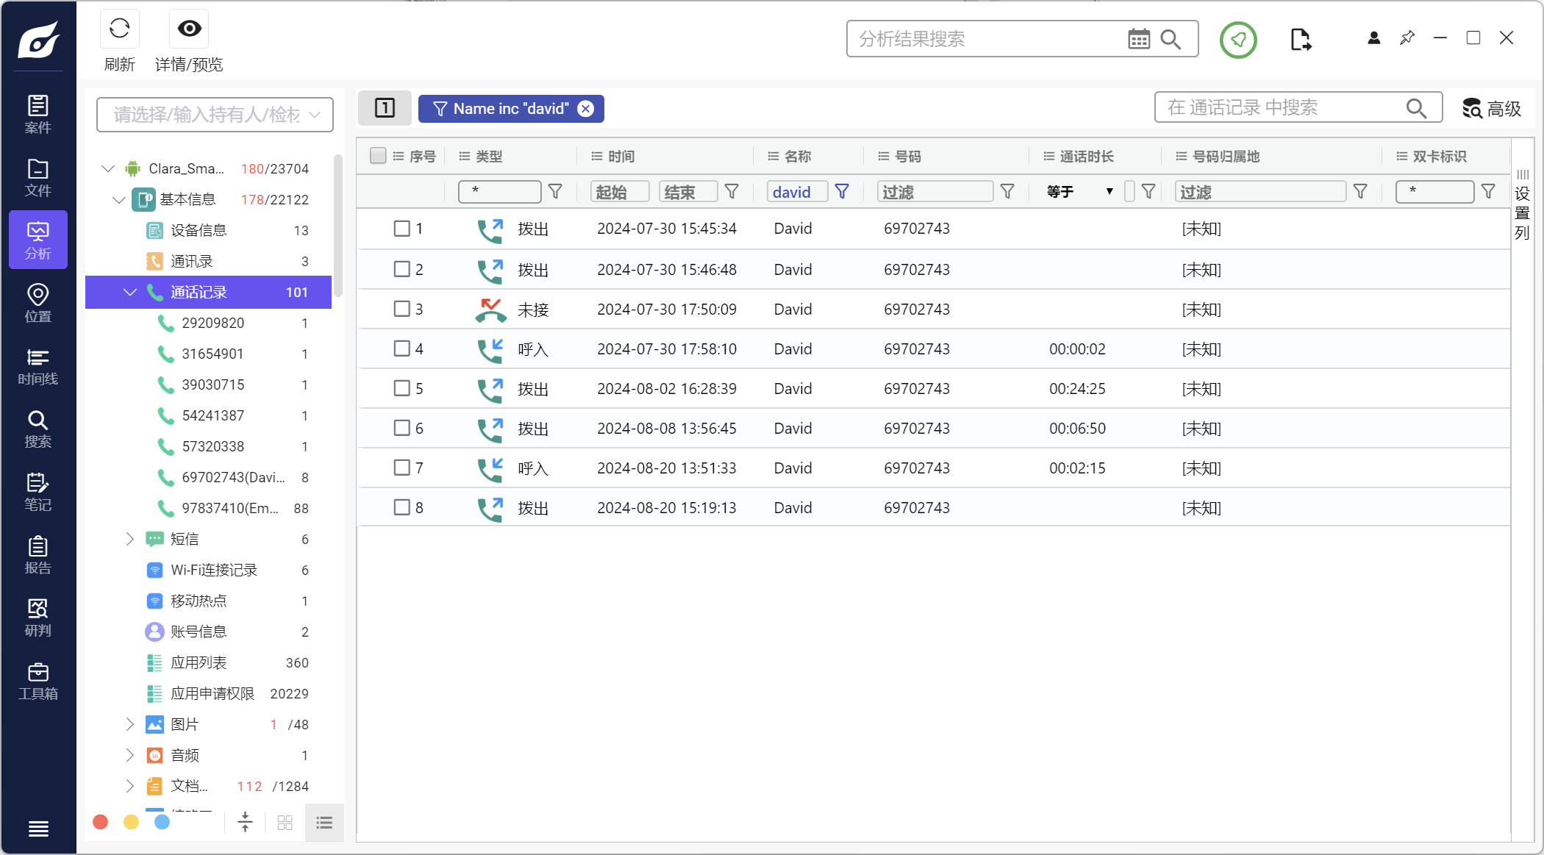1544x855 pixels.
Task: Open the 等于 duration comparison dropdown
Action: tap(1080, 192)
